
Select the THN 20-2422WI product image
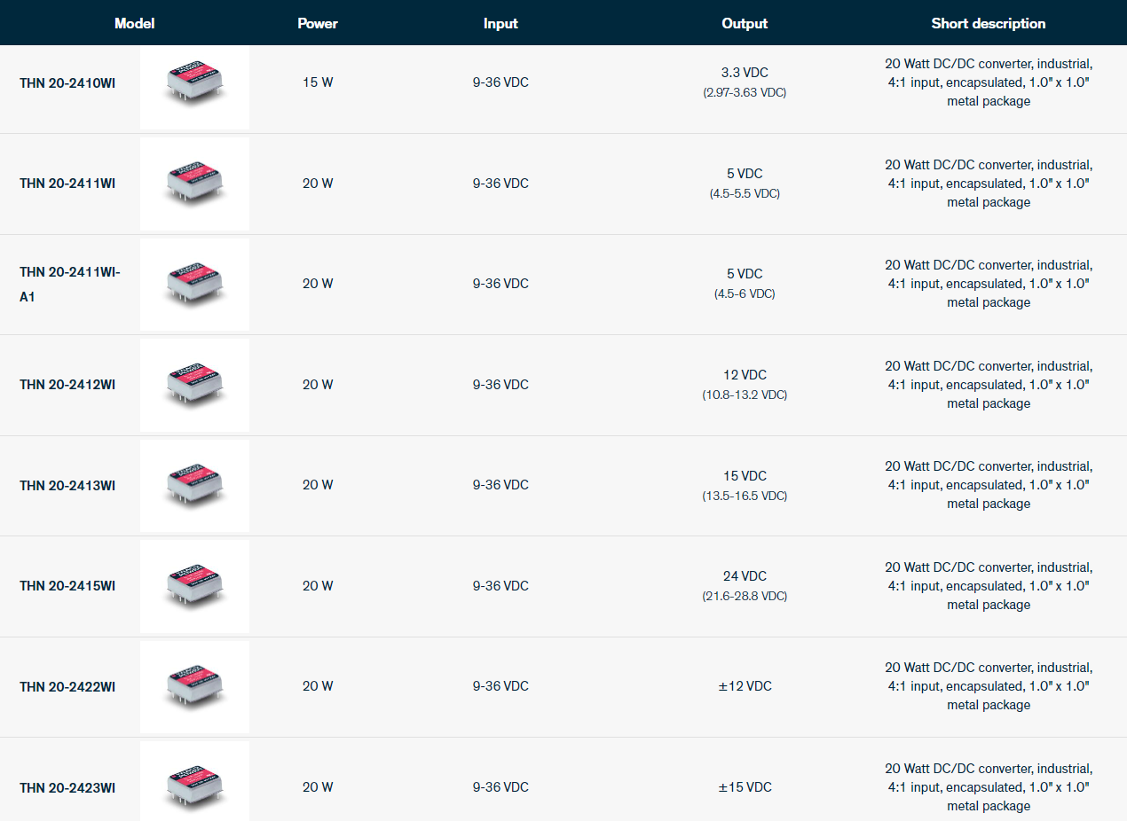coord(194,686)
